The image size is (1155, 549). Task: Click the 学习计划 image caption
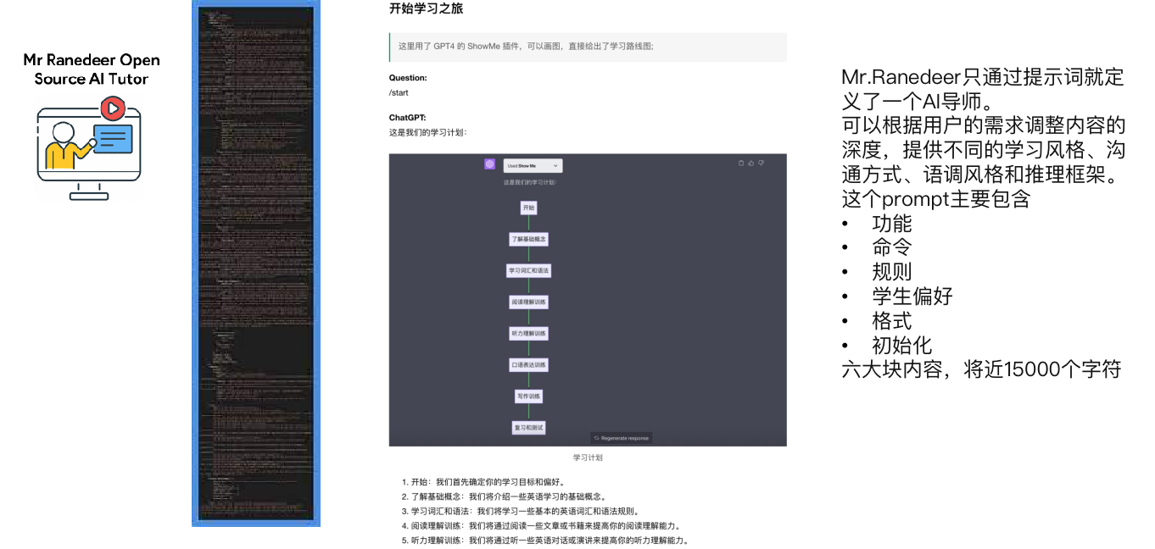click(588, 457)
